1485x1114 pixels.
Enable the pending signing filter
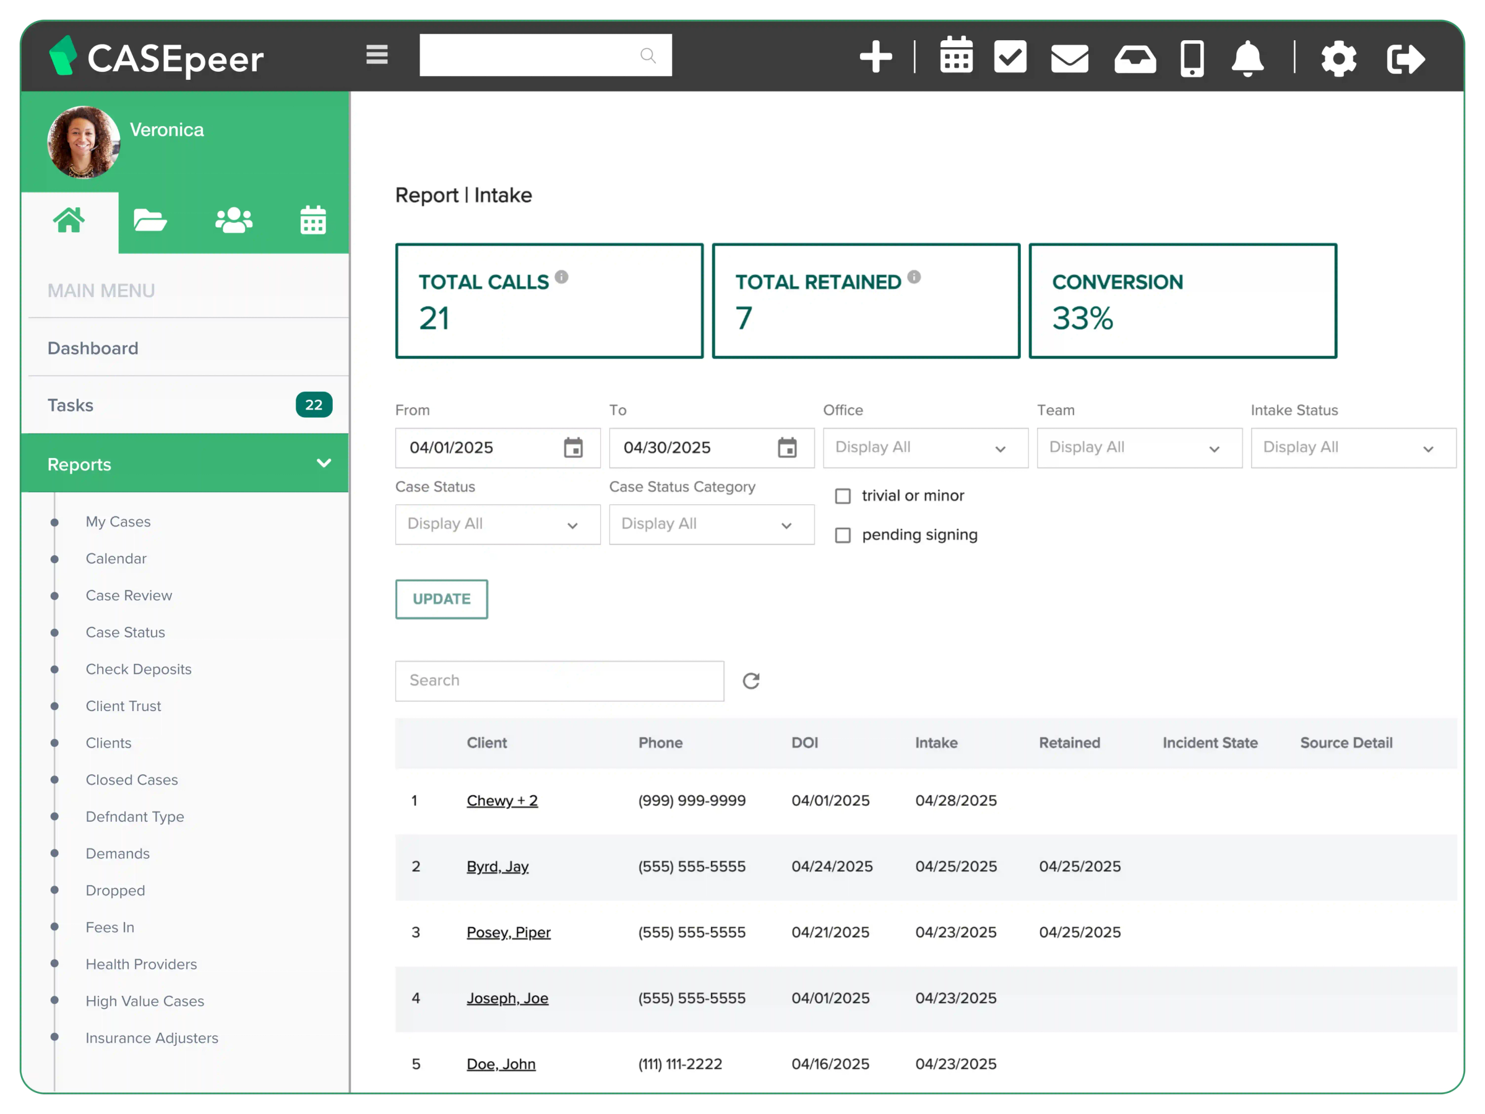pos(843,535)
